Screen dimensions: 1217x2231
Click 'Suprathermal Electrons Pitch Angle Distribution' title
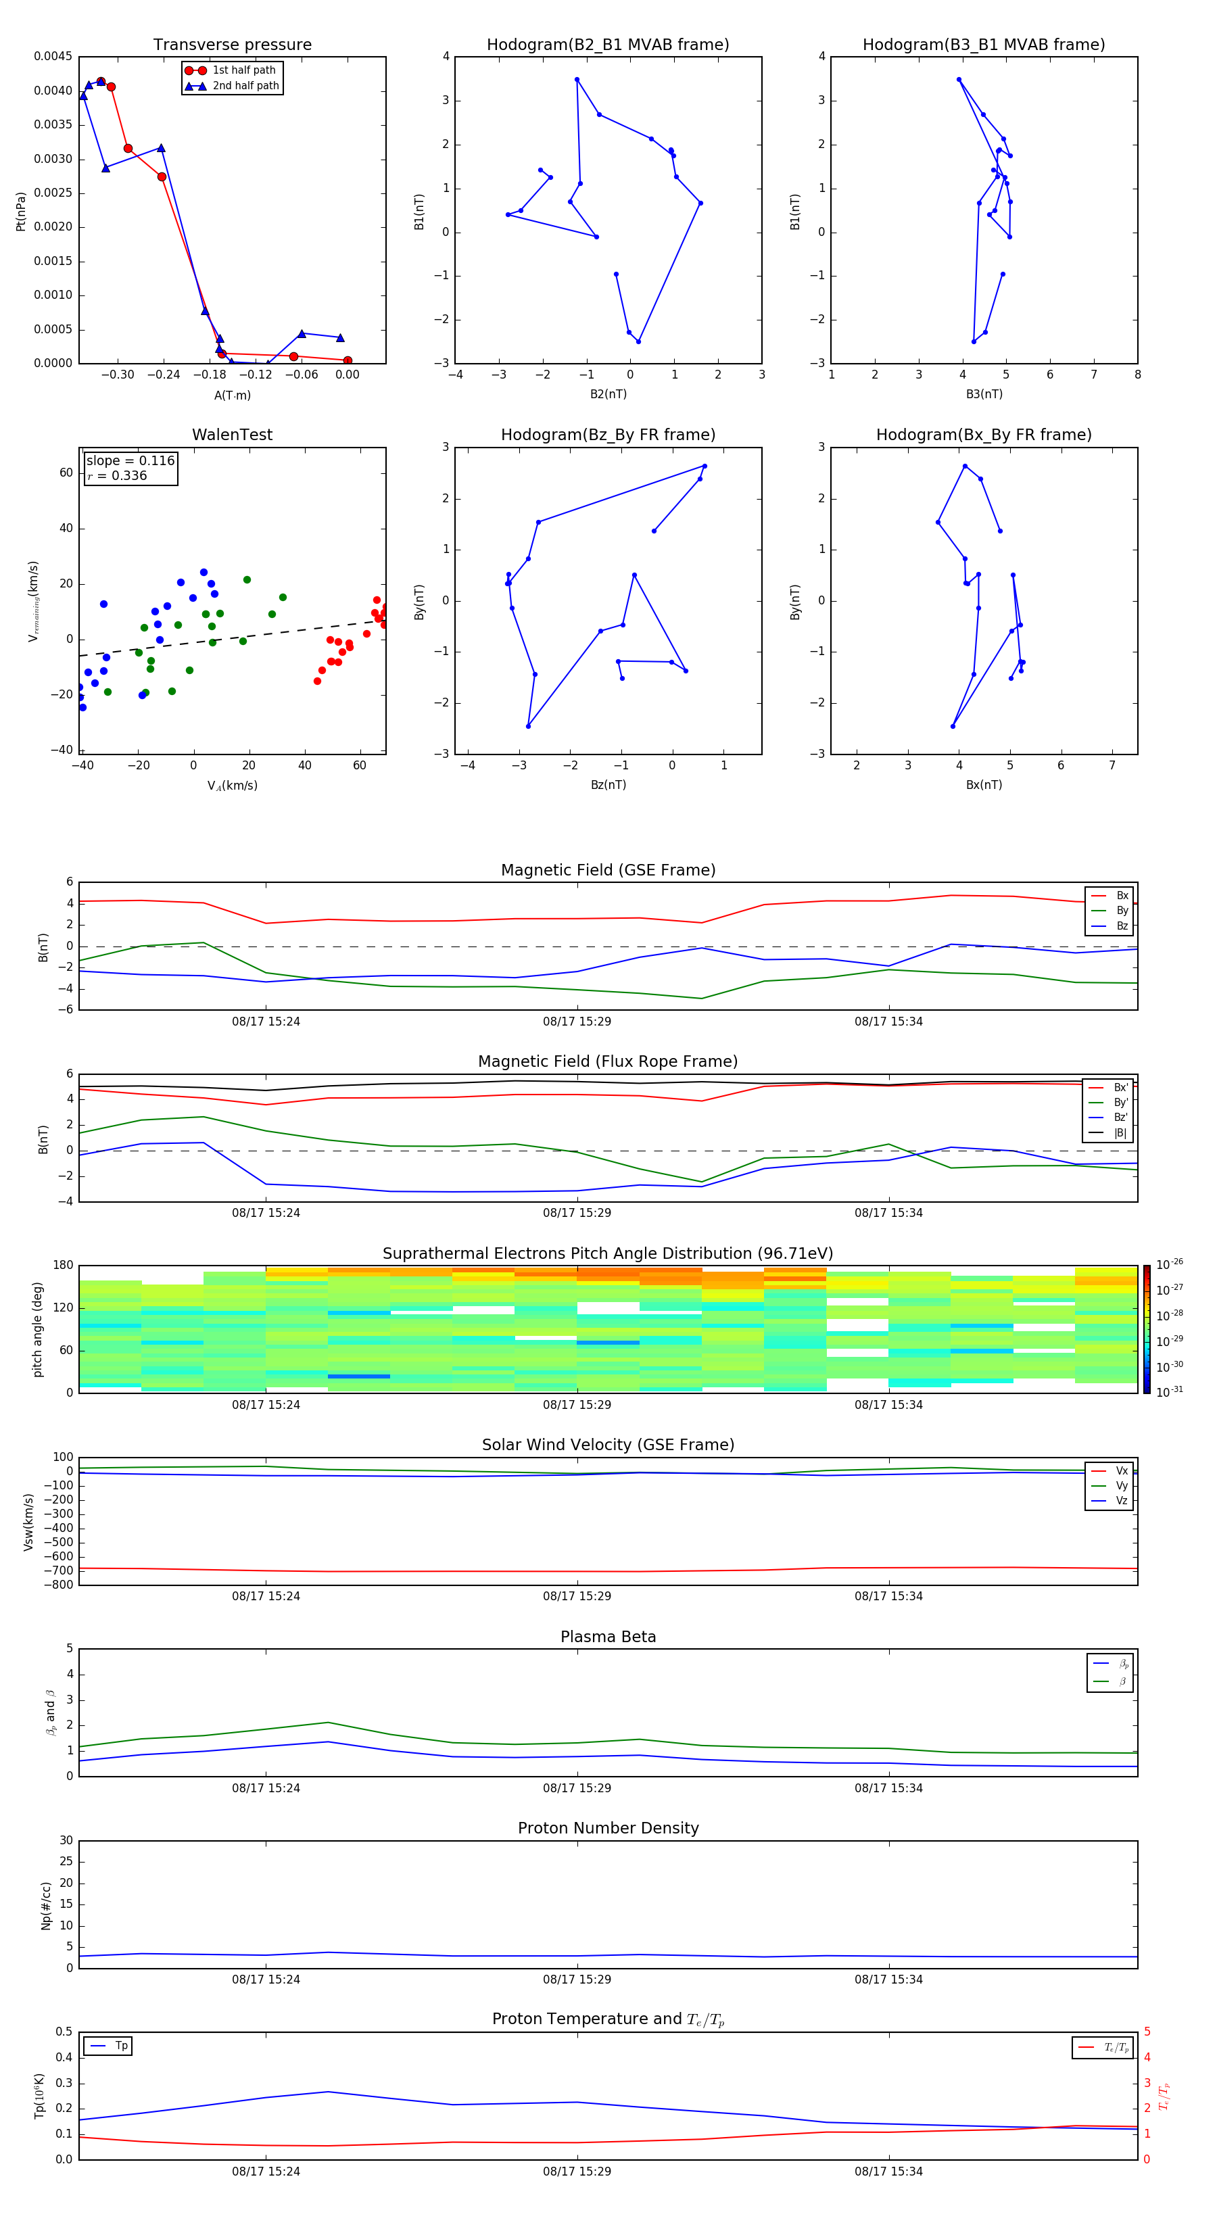(x=608, y=1254)
